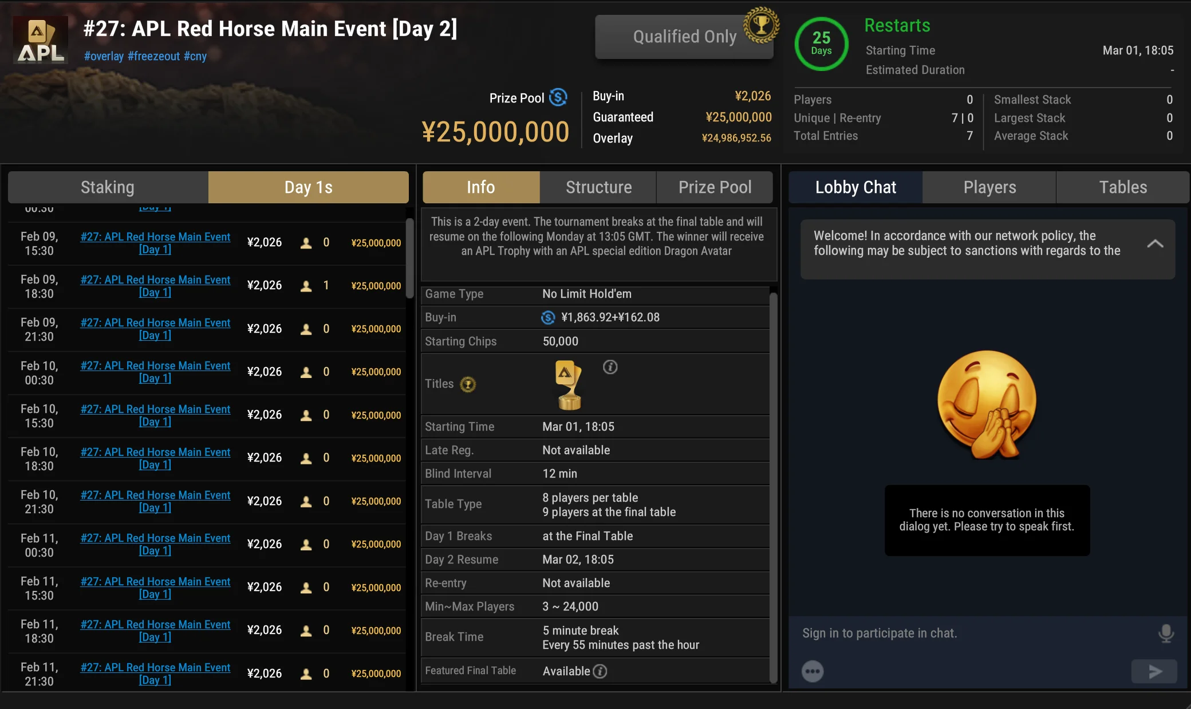Open the Prize Pool tab
Viewport: 1191px width, 709px height.
point(715,187)
